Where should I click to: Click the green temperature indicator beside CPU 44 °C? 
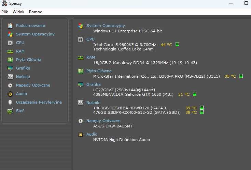tap(177, 44)
